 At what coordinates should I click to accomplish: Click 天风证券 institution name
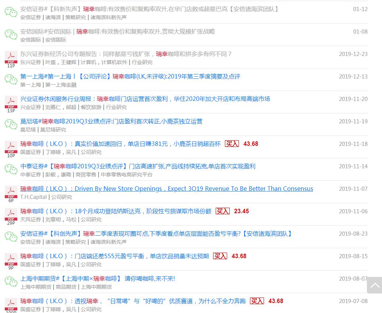[x=31, y=219]
